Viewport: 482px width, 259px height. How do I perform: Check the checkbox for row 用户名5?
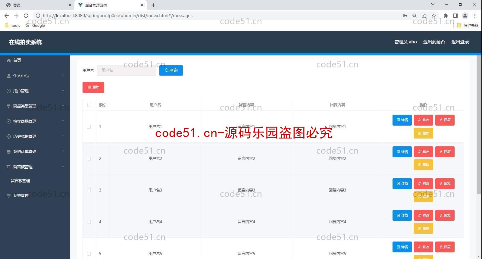click(x=89, y=254)
